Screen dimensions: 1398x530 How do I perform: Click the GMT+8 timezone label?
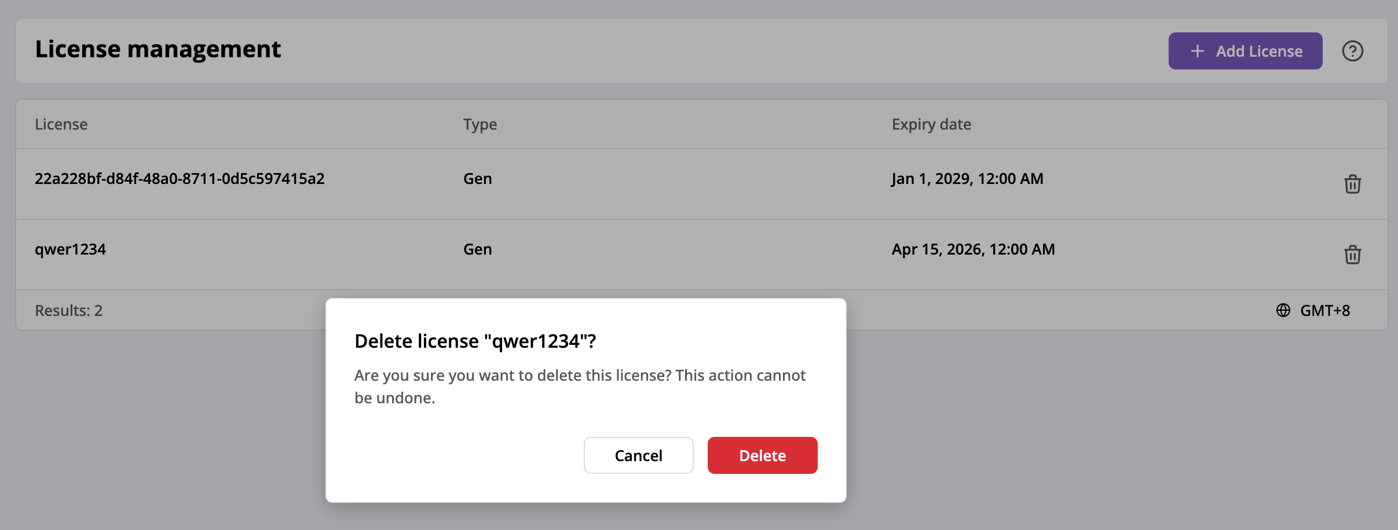tap(1326, 311)
